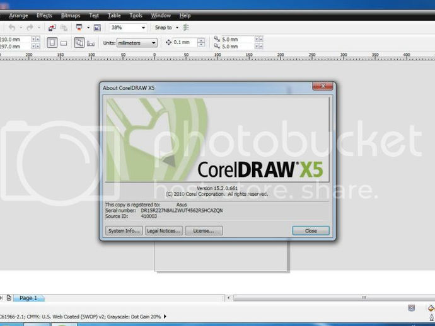The height and width of the screenshot is (326, 435).
Task: Click the horizontal ruler
Action: (217, 56)
